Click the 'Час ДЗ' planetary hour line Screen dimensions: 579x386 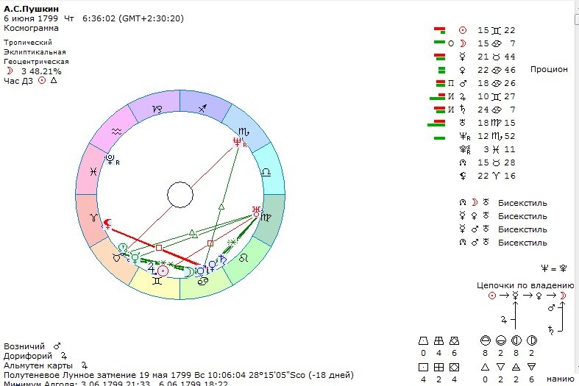point(30,81)
